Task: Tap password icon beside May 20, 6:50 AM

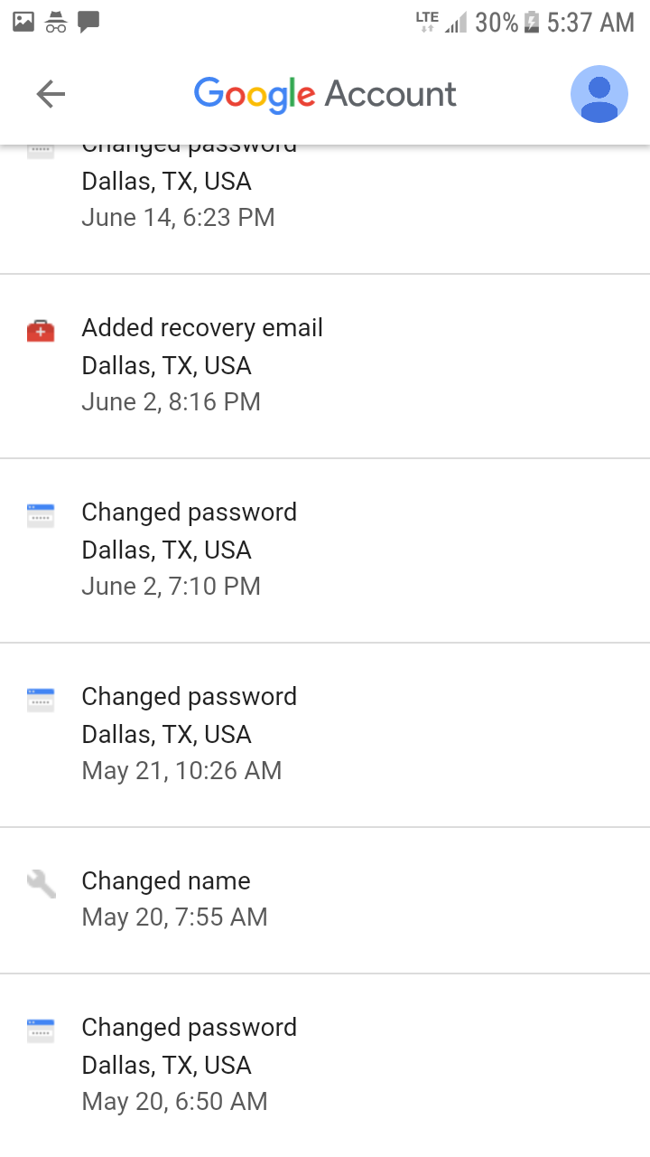Action: tap(41, 1030)
